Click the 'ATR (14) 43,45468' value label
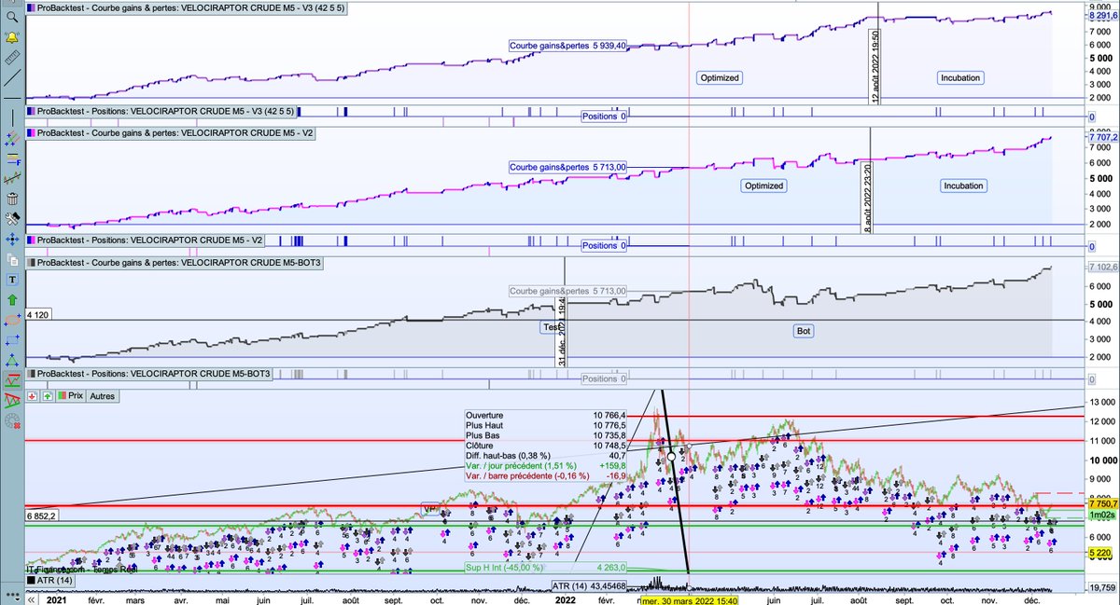Viewport: 1120px width, 605px height. click(x=589, y=585)
